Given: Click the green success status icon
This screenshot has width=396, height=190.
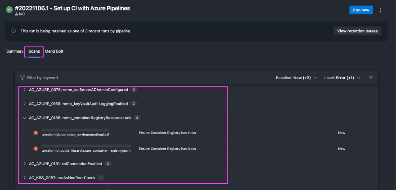Looking at the screenshot, I should (x=9, y=9).
